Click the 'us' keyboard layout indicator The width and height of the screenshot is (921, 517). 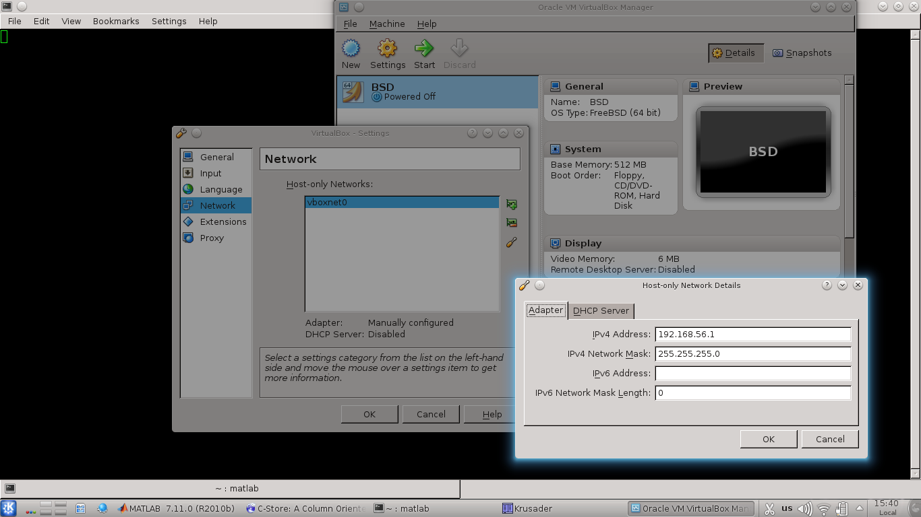point(787,508)
